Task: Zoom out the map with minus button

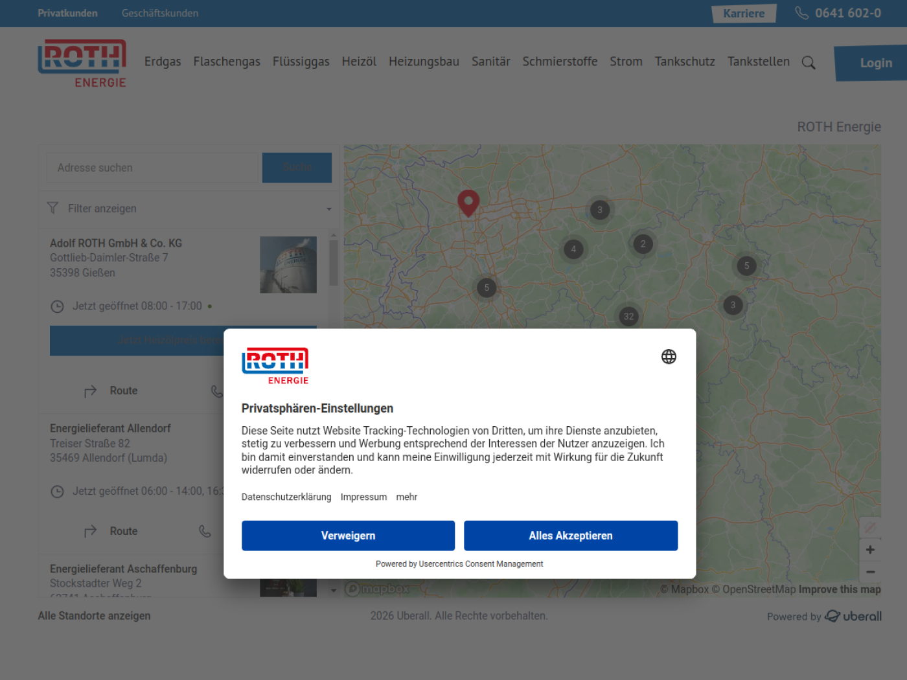Action: coord(870,572)
